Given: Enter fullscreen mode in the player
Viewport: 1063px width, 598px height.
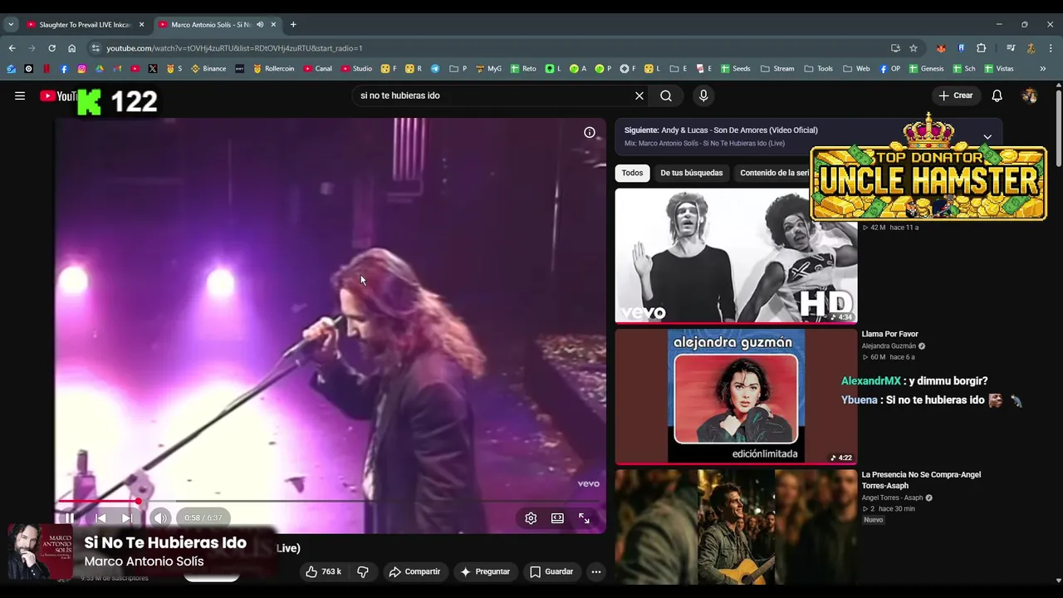Looking at the screenshot, I should (584, 518).
